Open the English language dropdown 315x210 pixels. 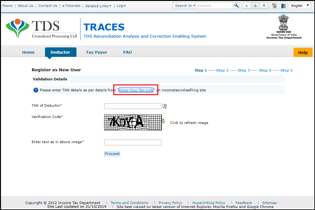click(x=299, y=5)
